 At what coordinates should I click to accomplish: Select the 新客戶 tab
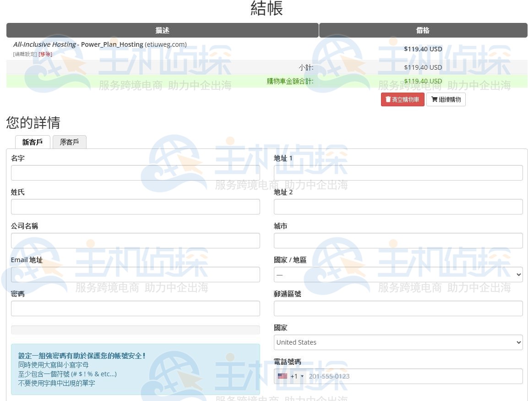(x=32, y=142)
